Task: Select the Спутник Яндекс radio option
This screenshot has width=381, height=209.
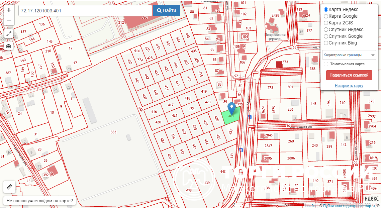Action: click(x=326, y=29)
